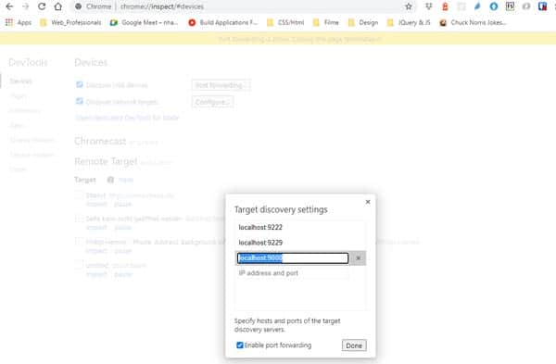Screen dimensions: 556x364
Task: Open dedicated DevTools for Node link
Action: click(x=127, y=118)
